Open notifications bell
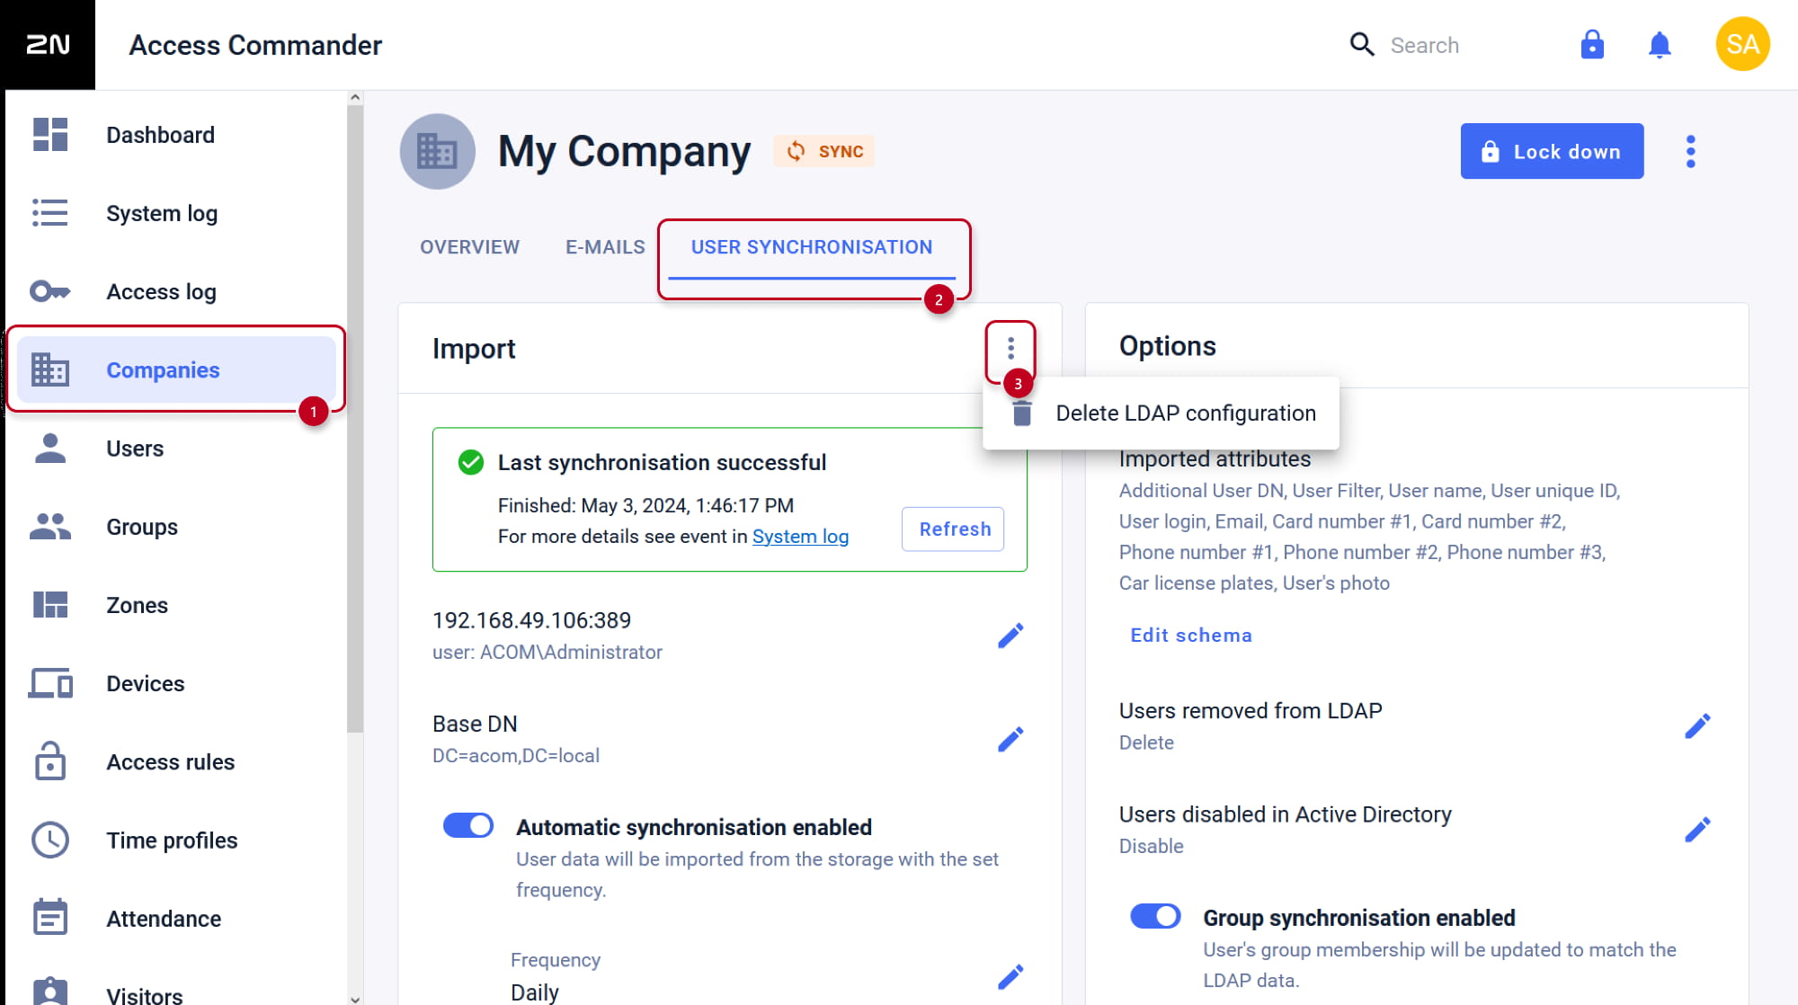 tap(1660, 44)
